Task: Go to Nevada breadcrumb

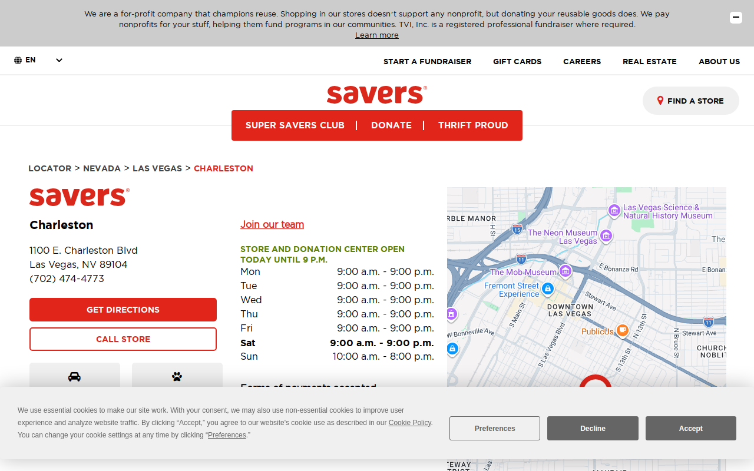Action: point(102,168)
